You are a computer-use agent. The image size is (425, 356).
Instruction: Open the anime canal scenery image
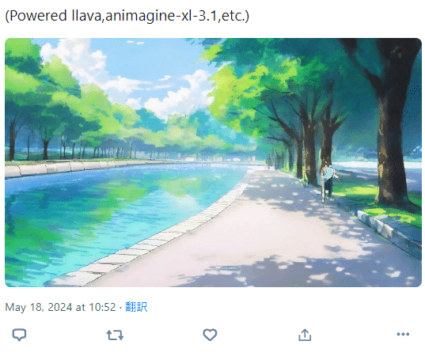pyautogui.click(x=213, y=162)
